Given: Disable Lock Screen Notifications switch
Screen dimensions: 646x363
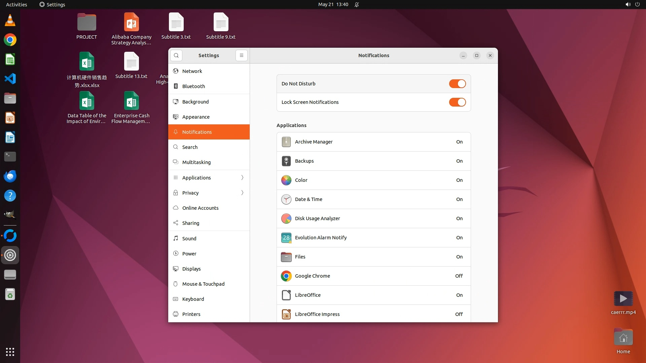Looking at the screenshot, I should click(x=457, y=102).
